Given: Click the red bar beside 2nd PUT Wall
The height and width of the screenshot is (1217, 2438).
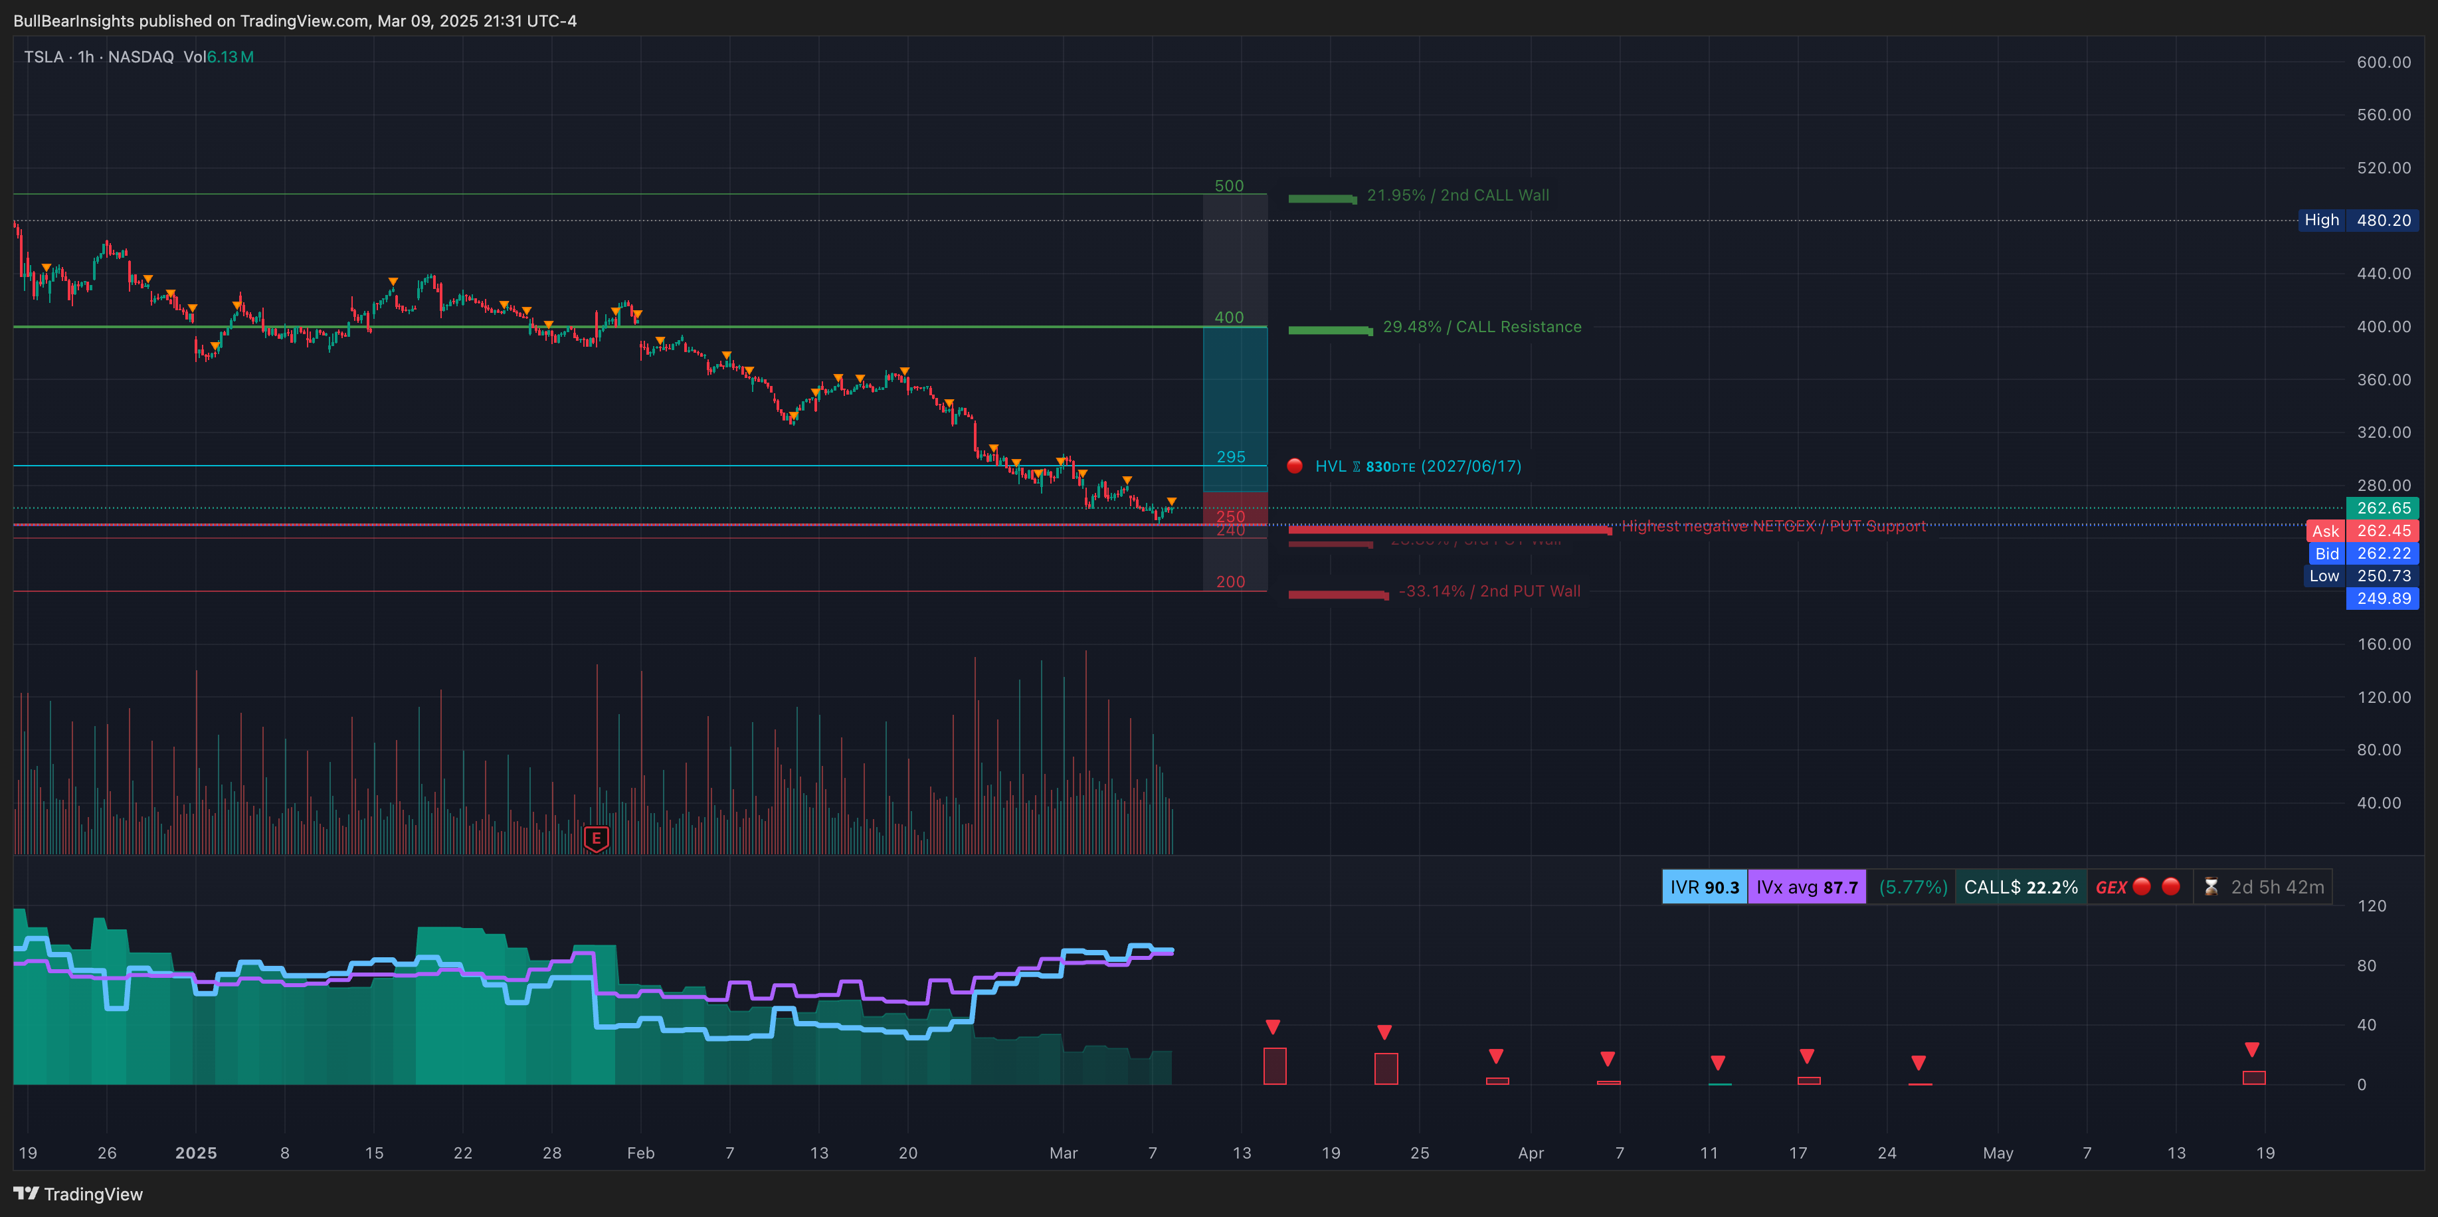Looking at the screenshot, I should [1339, 595].
